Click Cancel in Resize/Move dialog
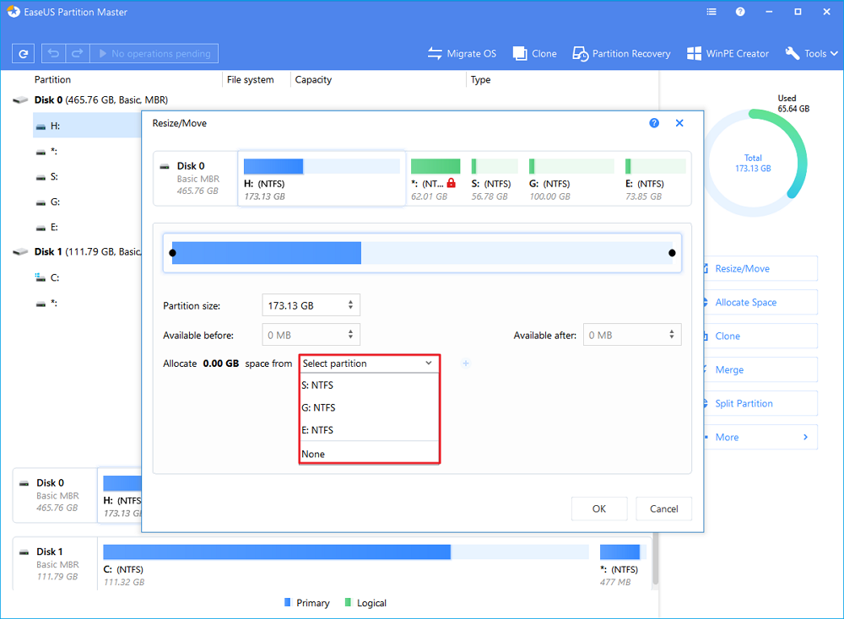This screenshot has width=844, height=619. click(x=663, y=509)
